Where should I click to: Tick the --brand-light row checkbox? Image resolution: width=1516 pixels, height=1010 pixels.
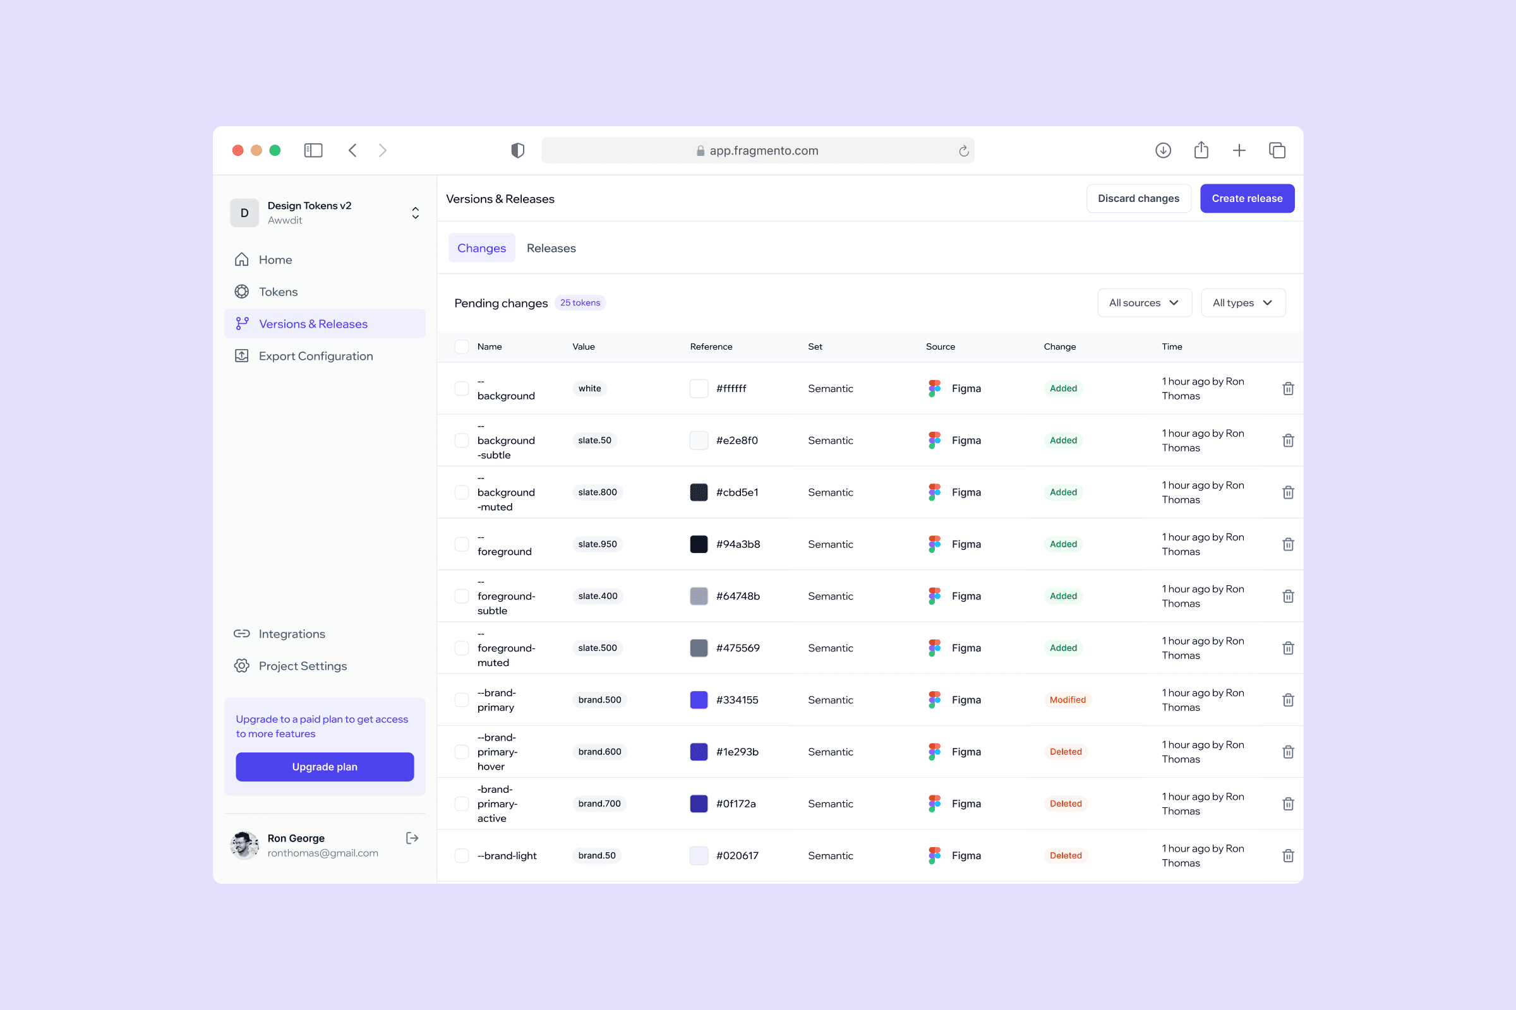click(462, 855)
